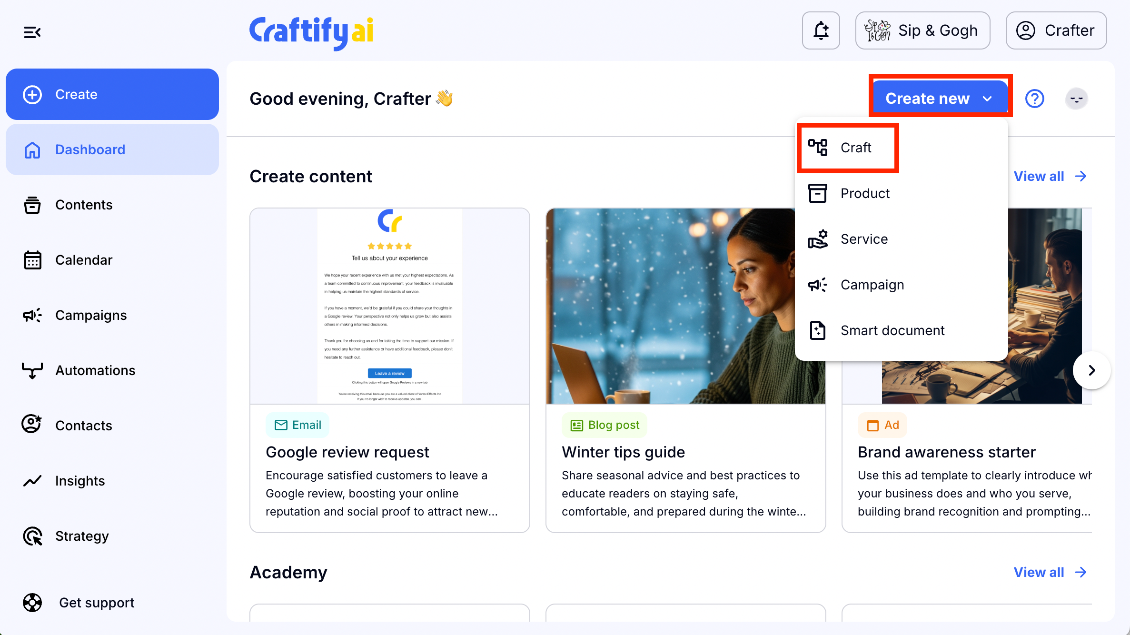Select Campaign in the Create new menu
1130x635 pixels.
click(x=872, y=285)
